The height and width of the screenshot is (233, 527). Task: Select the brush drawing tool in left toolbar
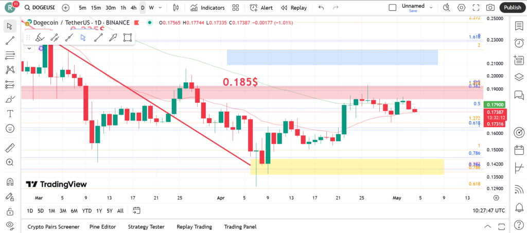(10, 99)
